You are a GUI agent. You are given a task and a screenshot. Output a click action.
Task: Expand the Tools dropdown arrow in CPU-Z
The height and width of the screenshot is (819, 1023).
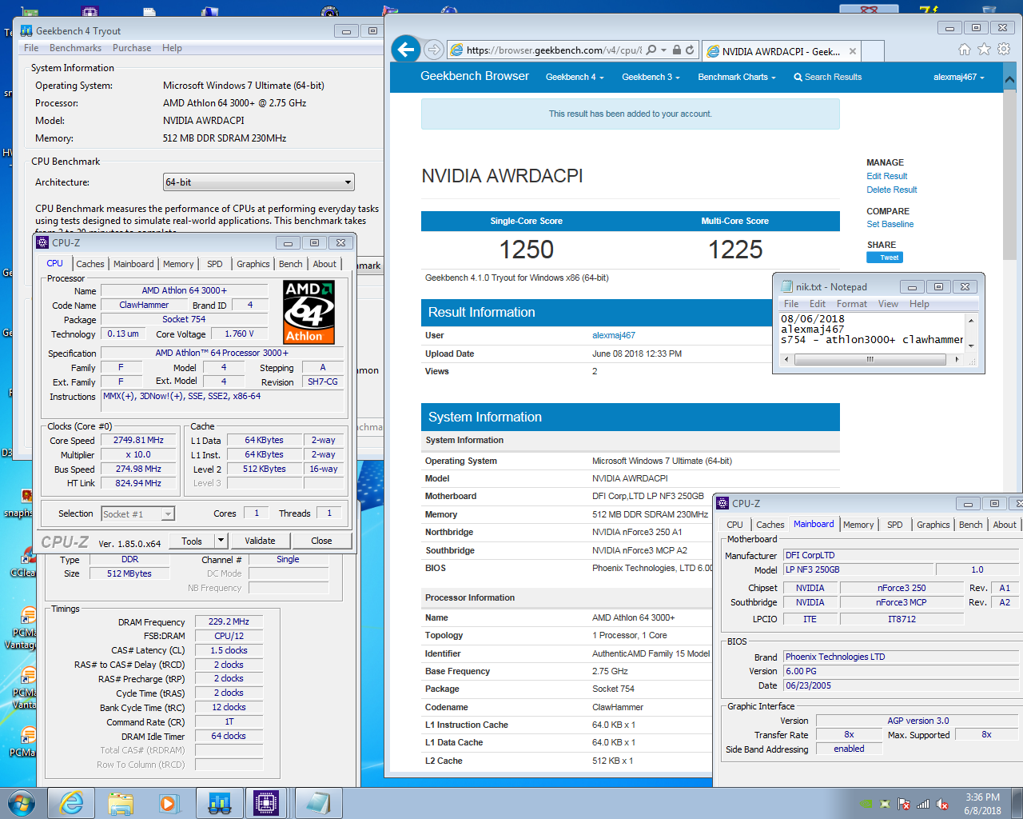221,541
